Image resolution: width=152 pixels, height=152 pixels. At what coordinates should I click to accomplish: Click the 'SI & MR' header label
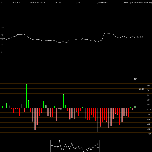[x=16, y=2]
